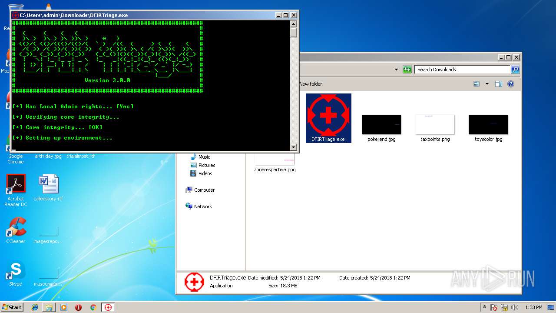Open network tray icon
556x313 pixels.
pyautogui.click(x=505, y=307)
